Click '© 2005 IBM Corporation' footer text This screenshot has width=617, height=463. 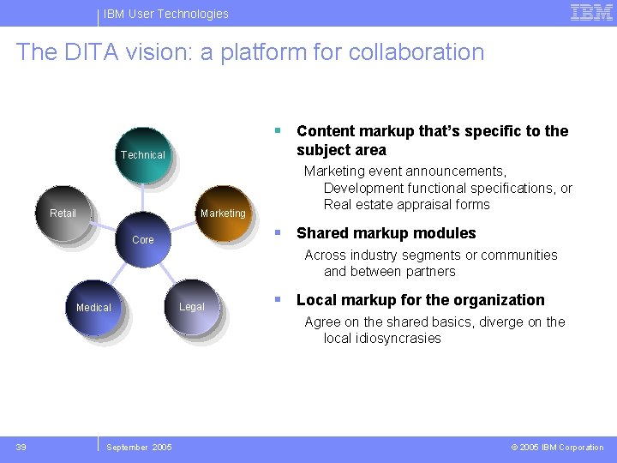(557, 448)
